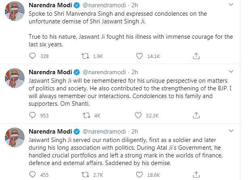Click the @narendramodi handle in the second tweet
This screenshot has height=180, width=251.
tap(104, 72)
